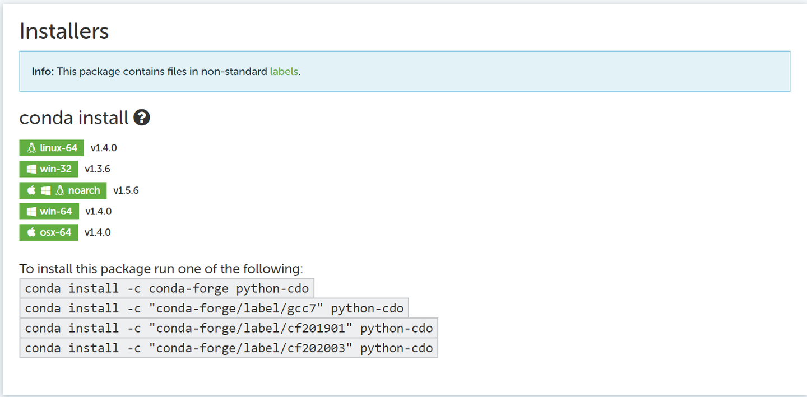Click the Apple icon on osx-64 badge
The width and height of the screenshot is (807, 397).
click(x=31, y=232)
